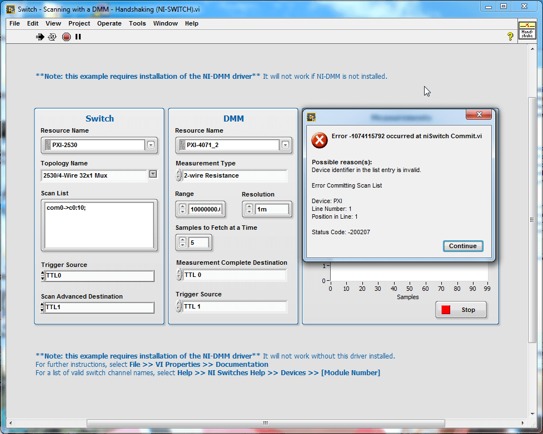Open the Project menu
The height and width of the screenshot is (434, 543).
click(x=79, y=23)
